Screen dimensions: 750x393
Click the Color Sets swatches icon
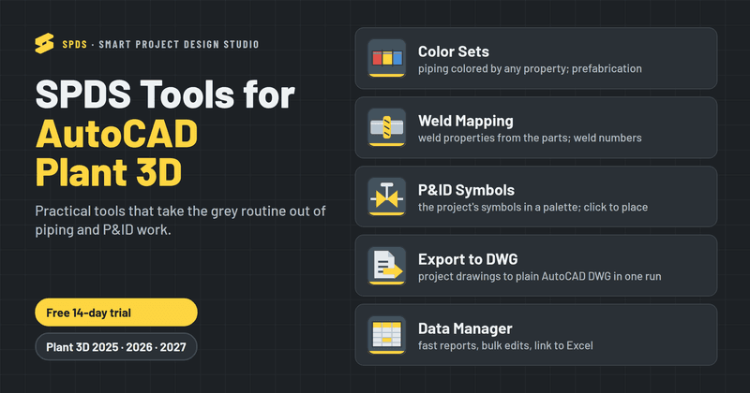coord(387,58)
